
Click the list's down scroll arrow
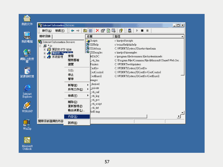tap(183, 113)
